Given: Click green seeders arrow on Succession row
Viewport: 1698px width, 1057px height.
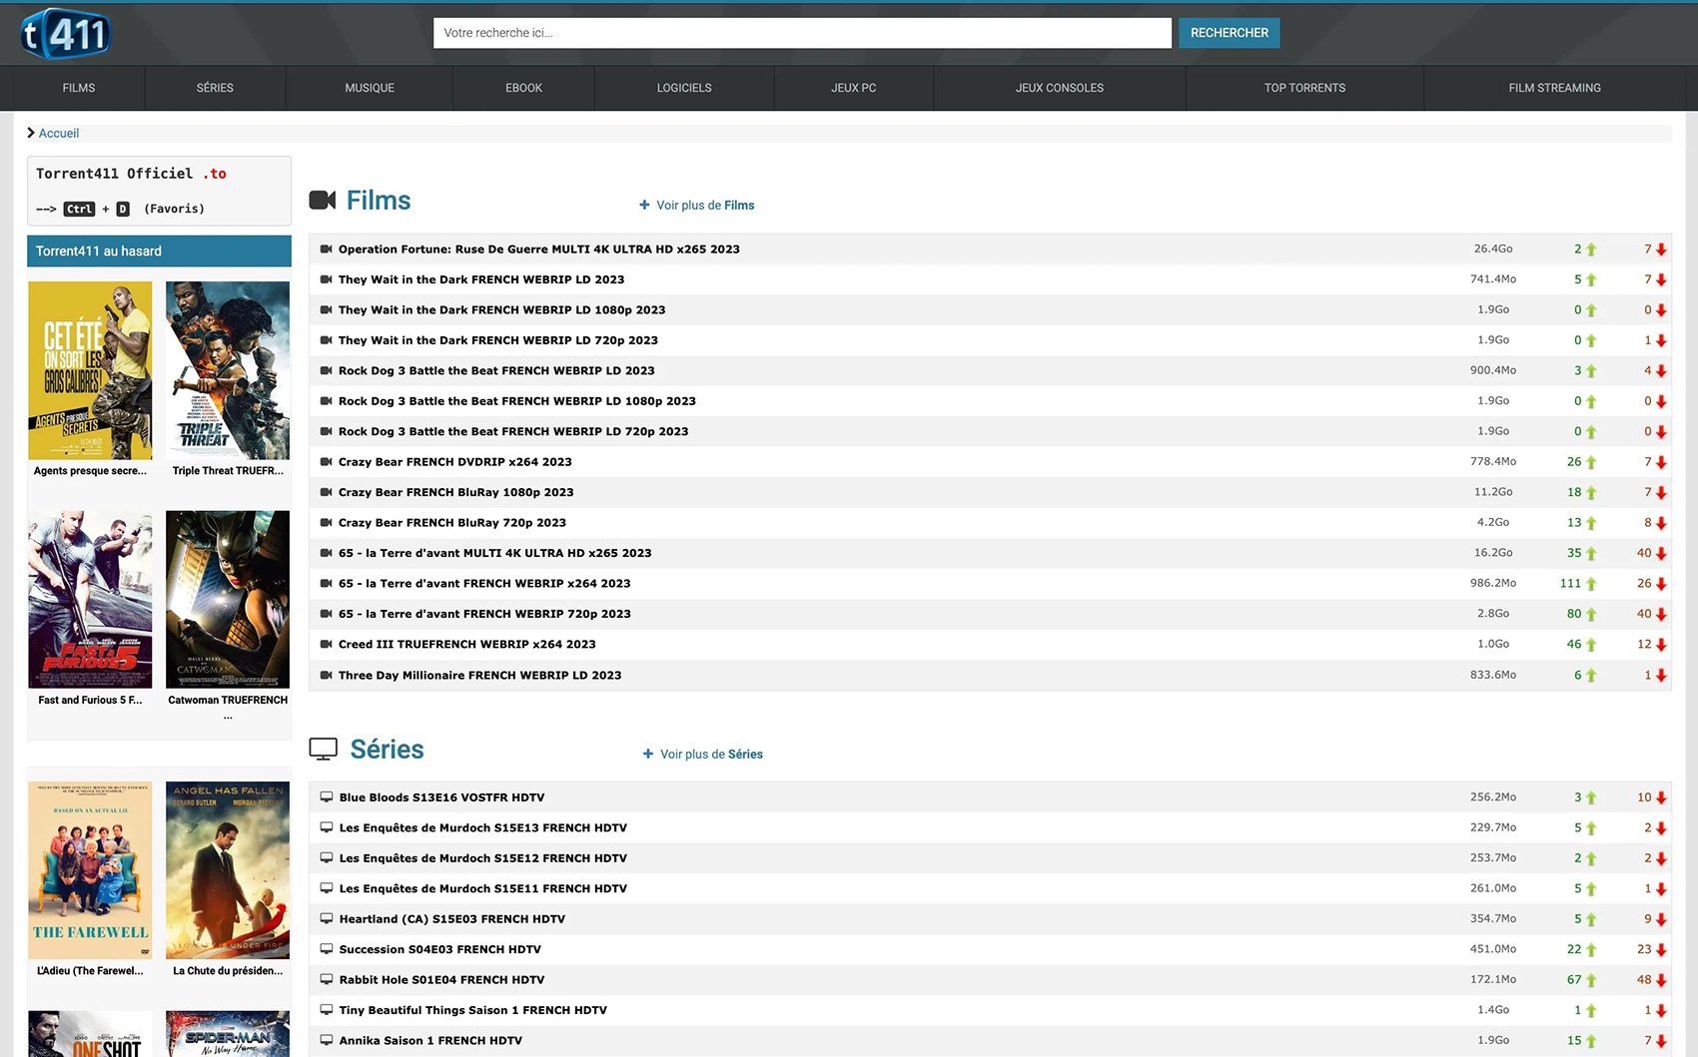Looking at the screenshot, I should click(x=1591, y=950).
